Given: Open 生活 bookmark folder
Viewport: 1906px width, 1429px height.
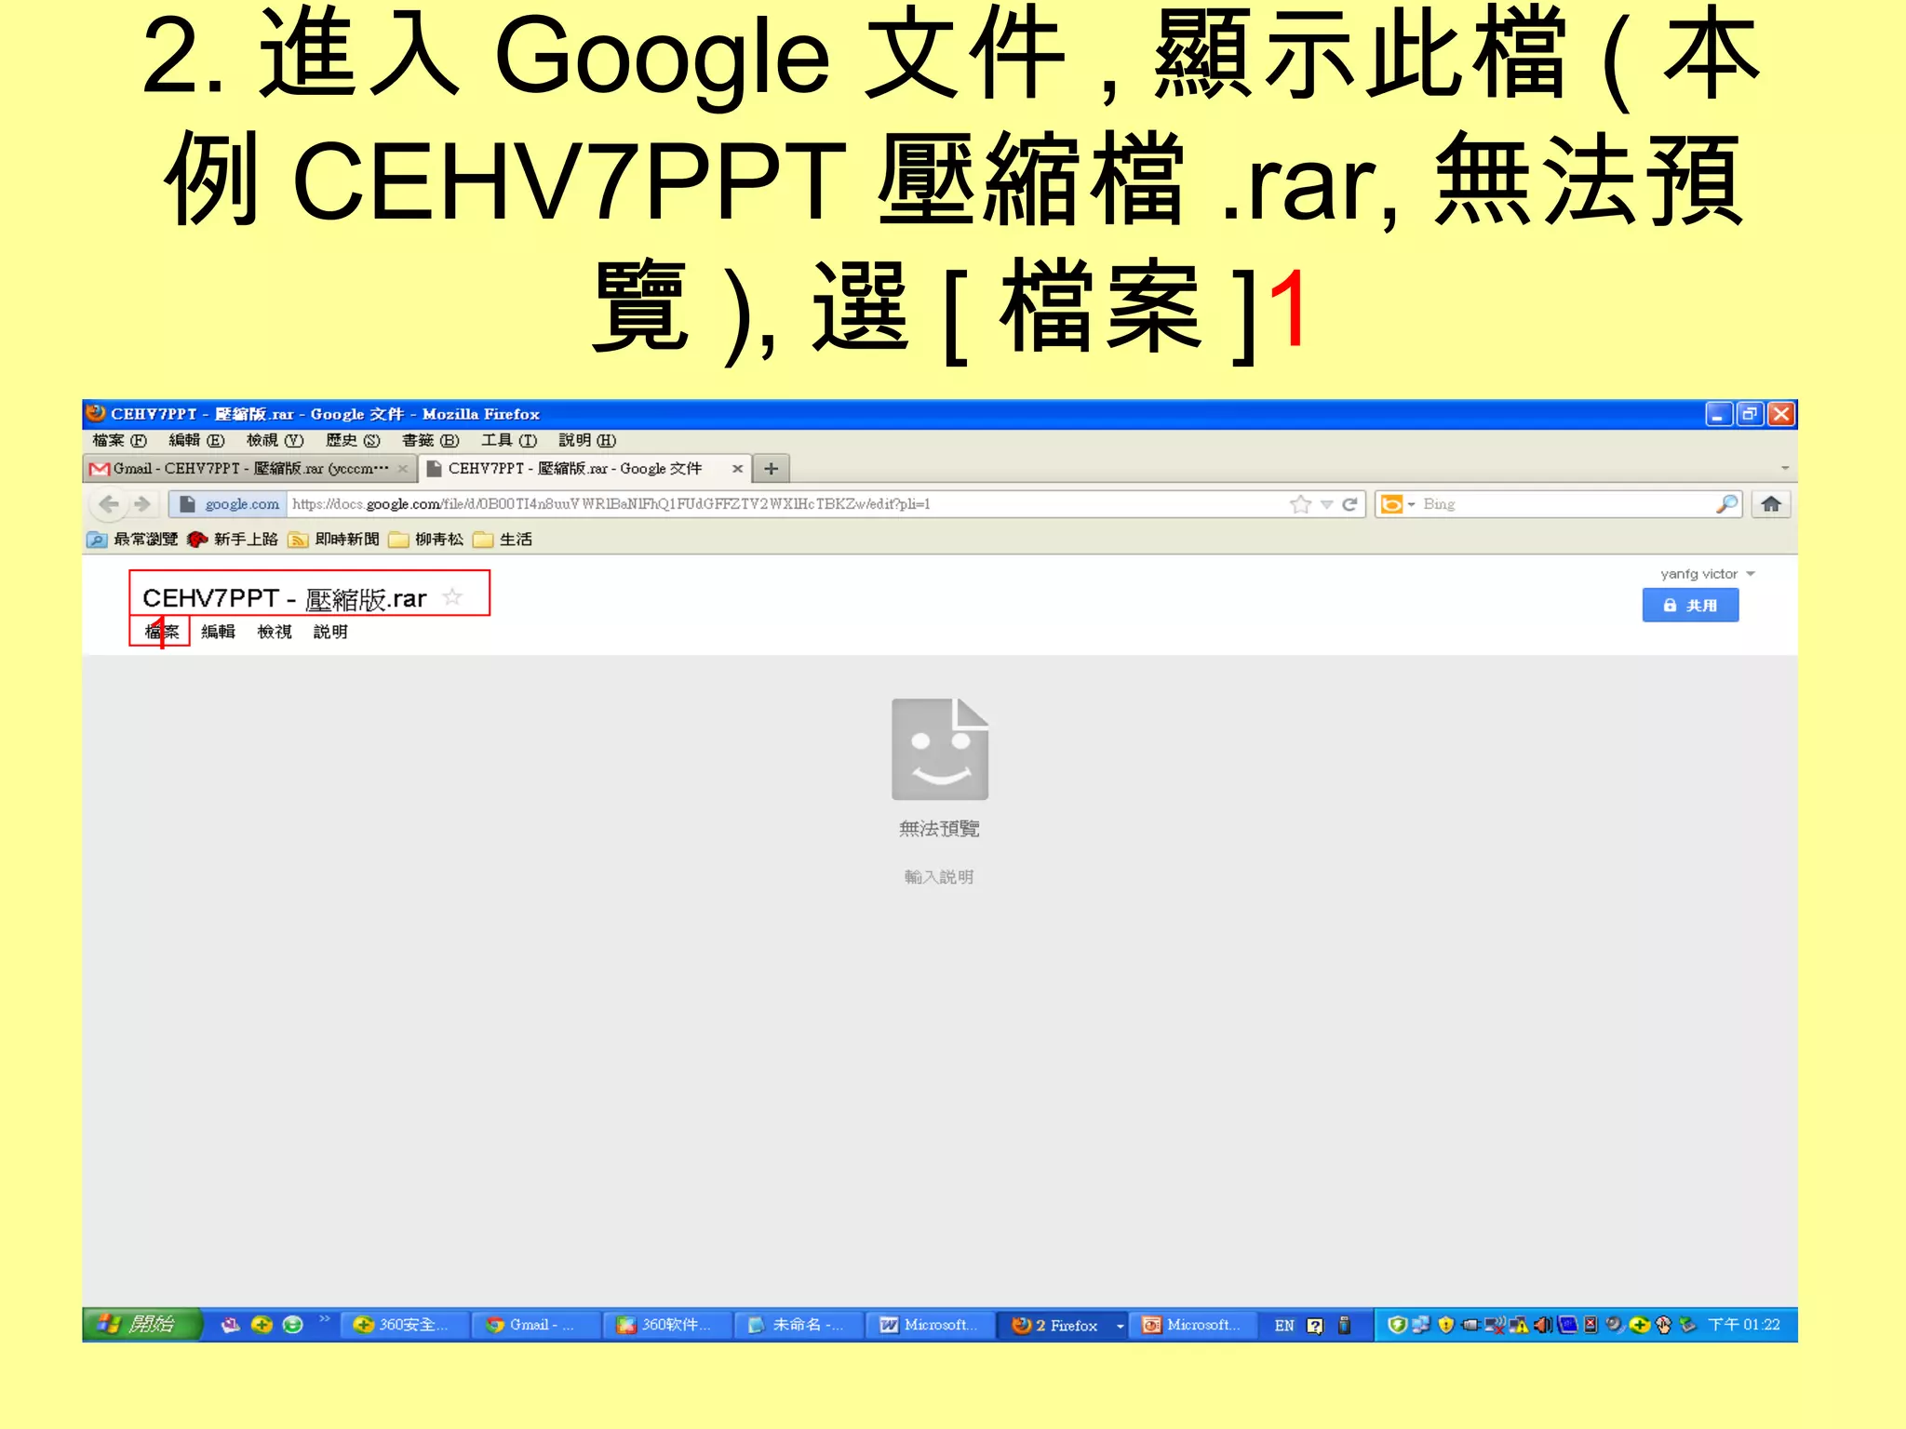Looking at the screenshot, I should coord(503,540).
